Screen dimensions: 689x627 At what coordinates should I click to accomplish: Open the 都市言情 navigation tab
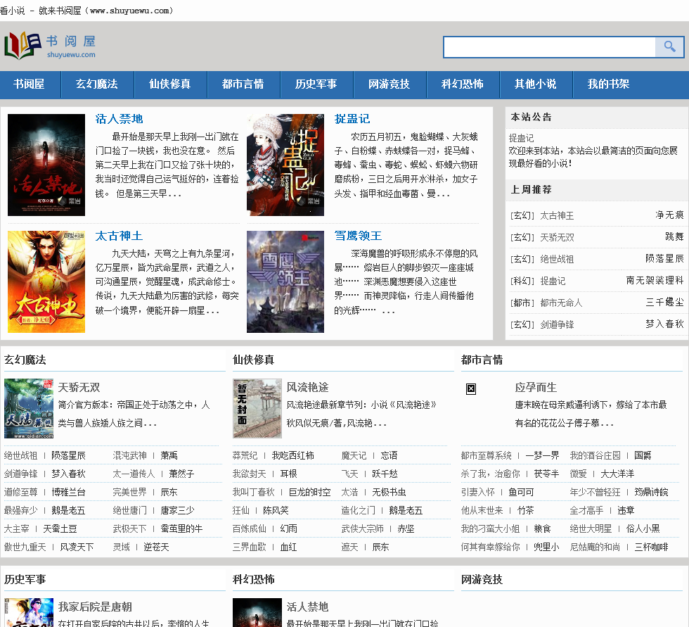(243, 84)
